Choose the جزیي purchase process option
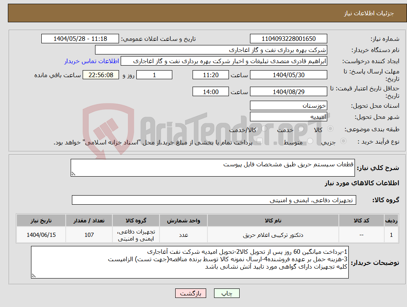 click(x=344, y=140)
